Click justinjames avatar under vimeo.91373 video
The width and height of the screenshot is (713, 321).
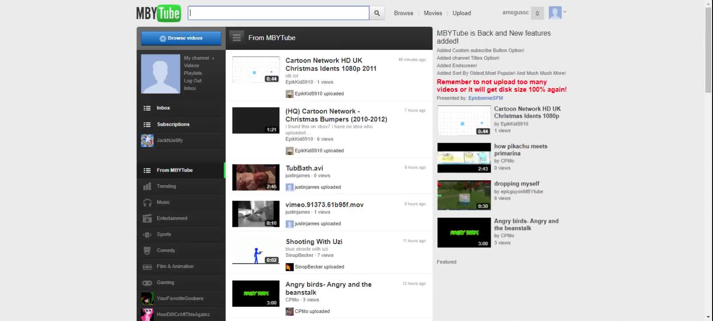290,224
